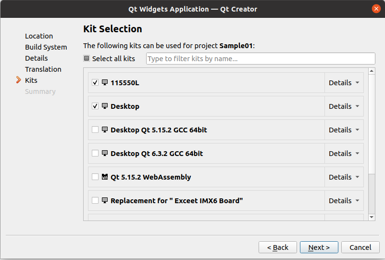
Task: Click the orange arrow marker beside Kits step
Action: [19, 80]
